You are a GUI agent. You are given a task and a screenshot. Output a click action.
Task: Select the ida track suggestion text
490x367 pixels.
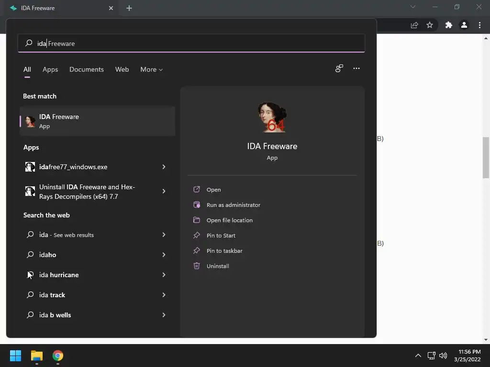click(x=52, y=295)
